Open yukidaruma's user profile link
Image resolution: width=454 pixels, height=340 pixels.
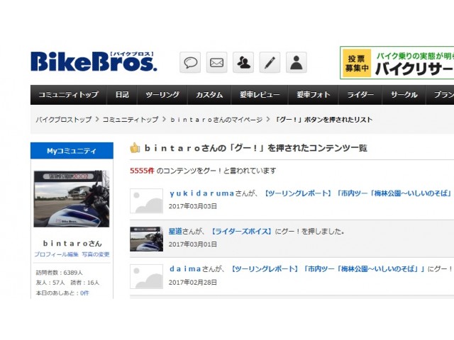click(x=201, y=193)
